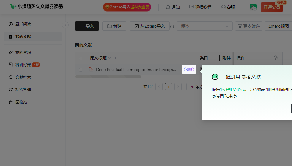Toggle the select-all checkbox in table header
Screen dimensions: 292x166
(81, 59)
